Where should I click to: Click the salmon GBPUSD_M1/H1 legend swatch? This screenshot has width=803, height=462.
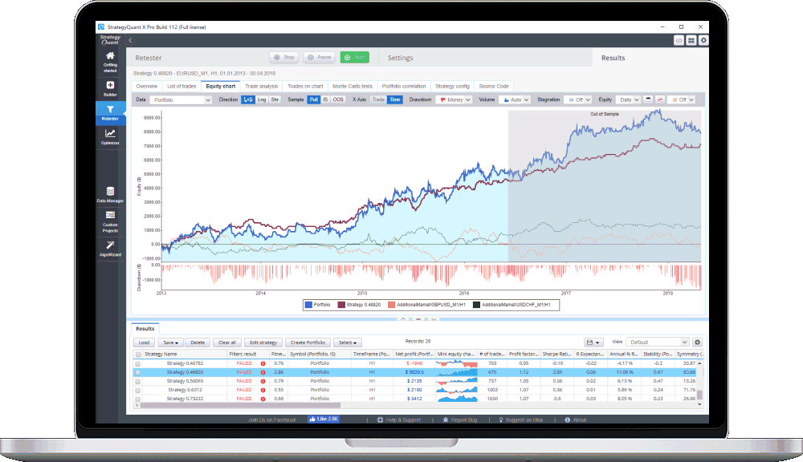tap(391, 305)
